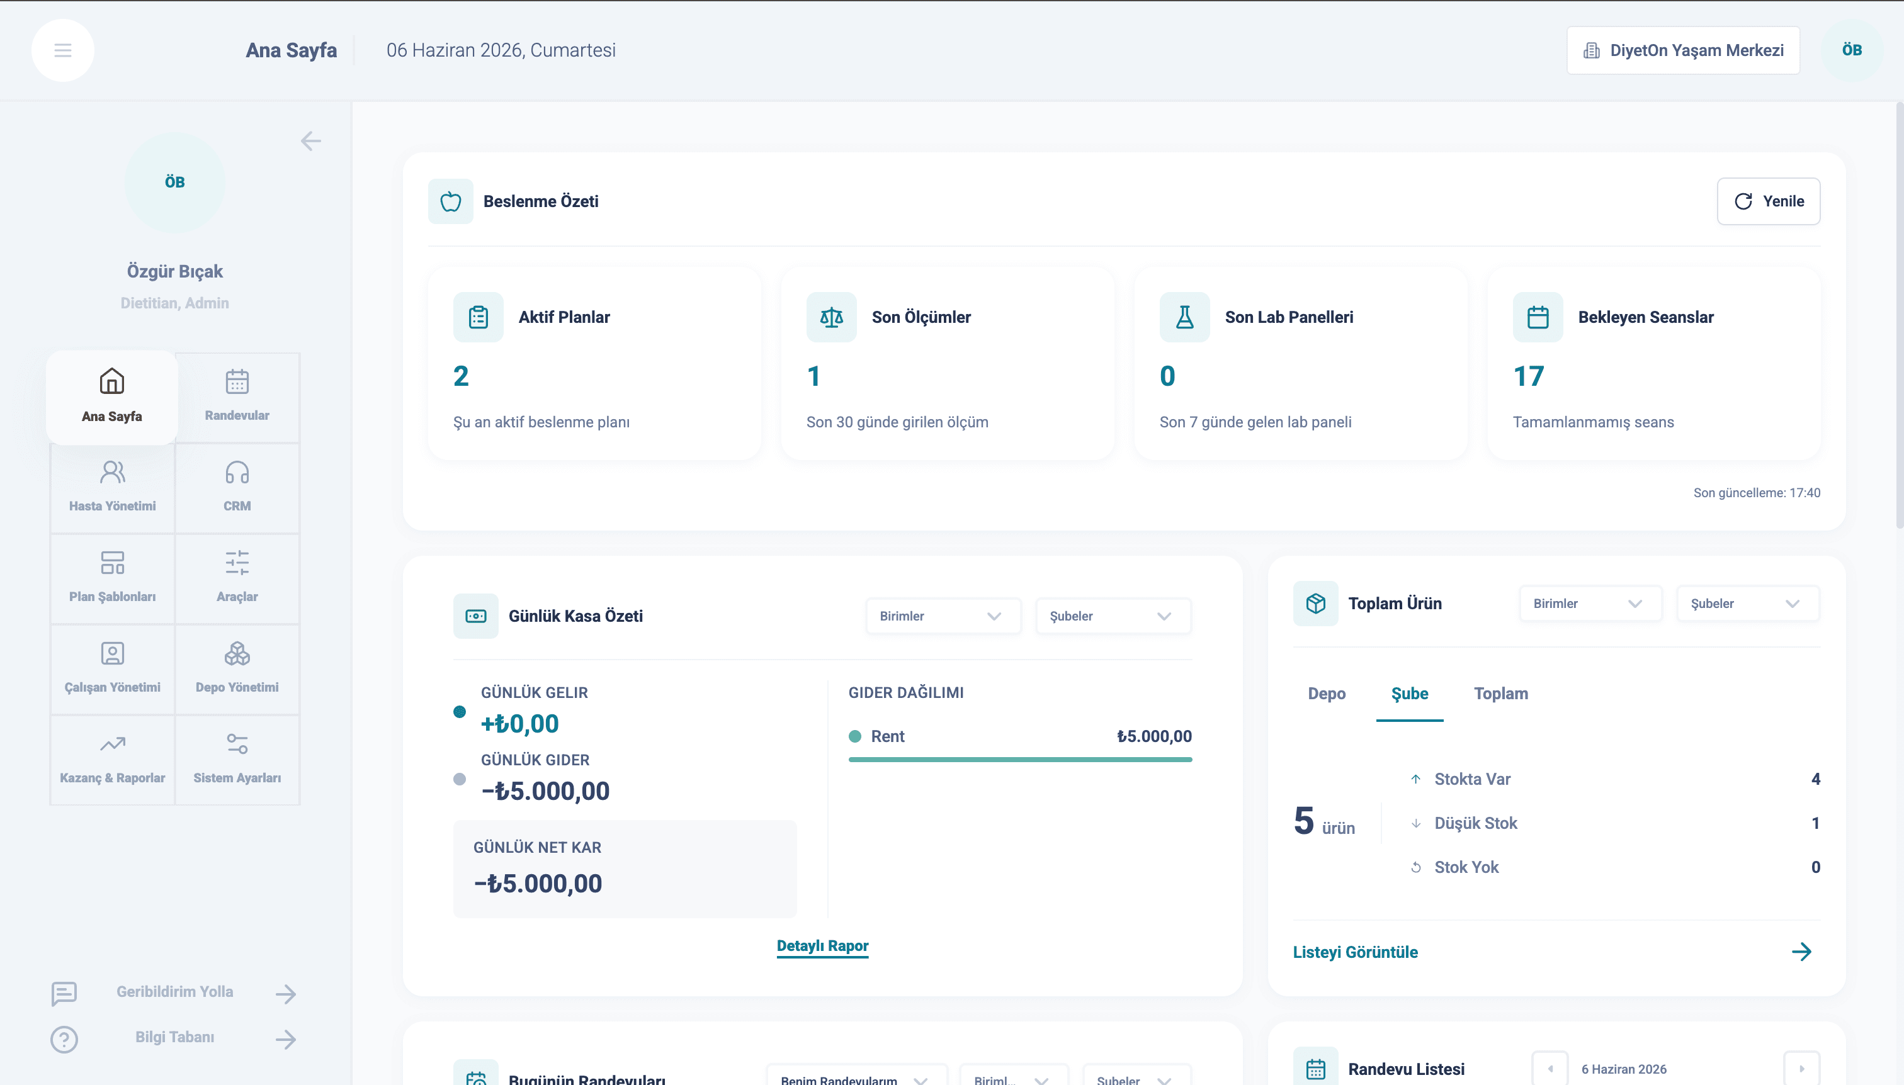The width and height of the screenshot is (1904, 1085).
Task: Switch to the Toplam tab
Action: tap(1500, 694)
